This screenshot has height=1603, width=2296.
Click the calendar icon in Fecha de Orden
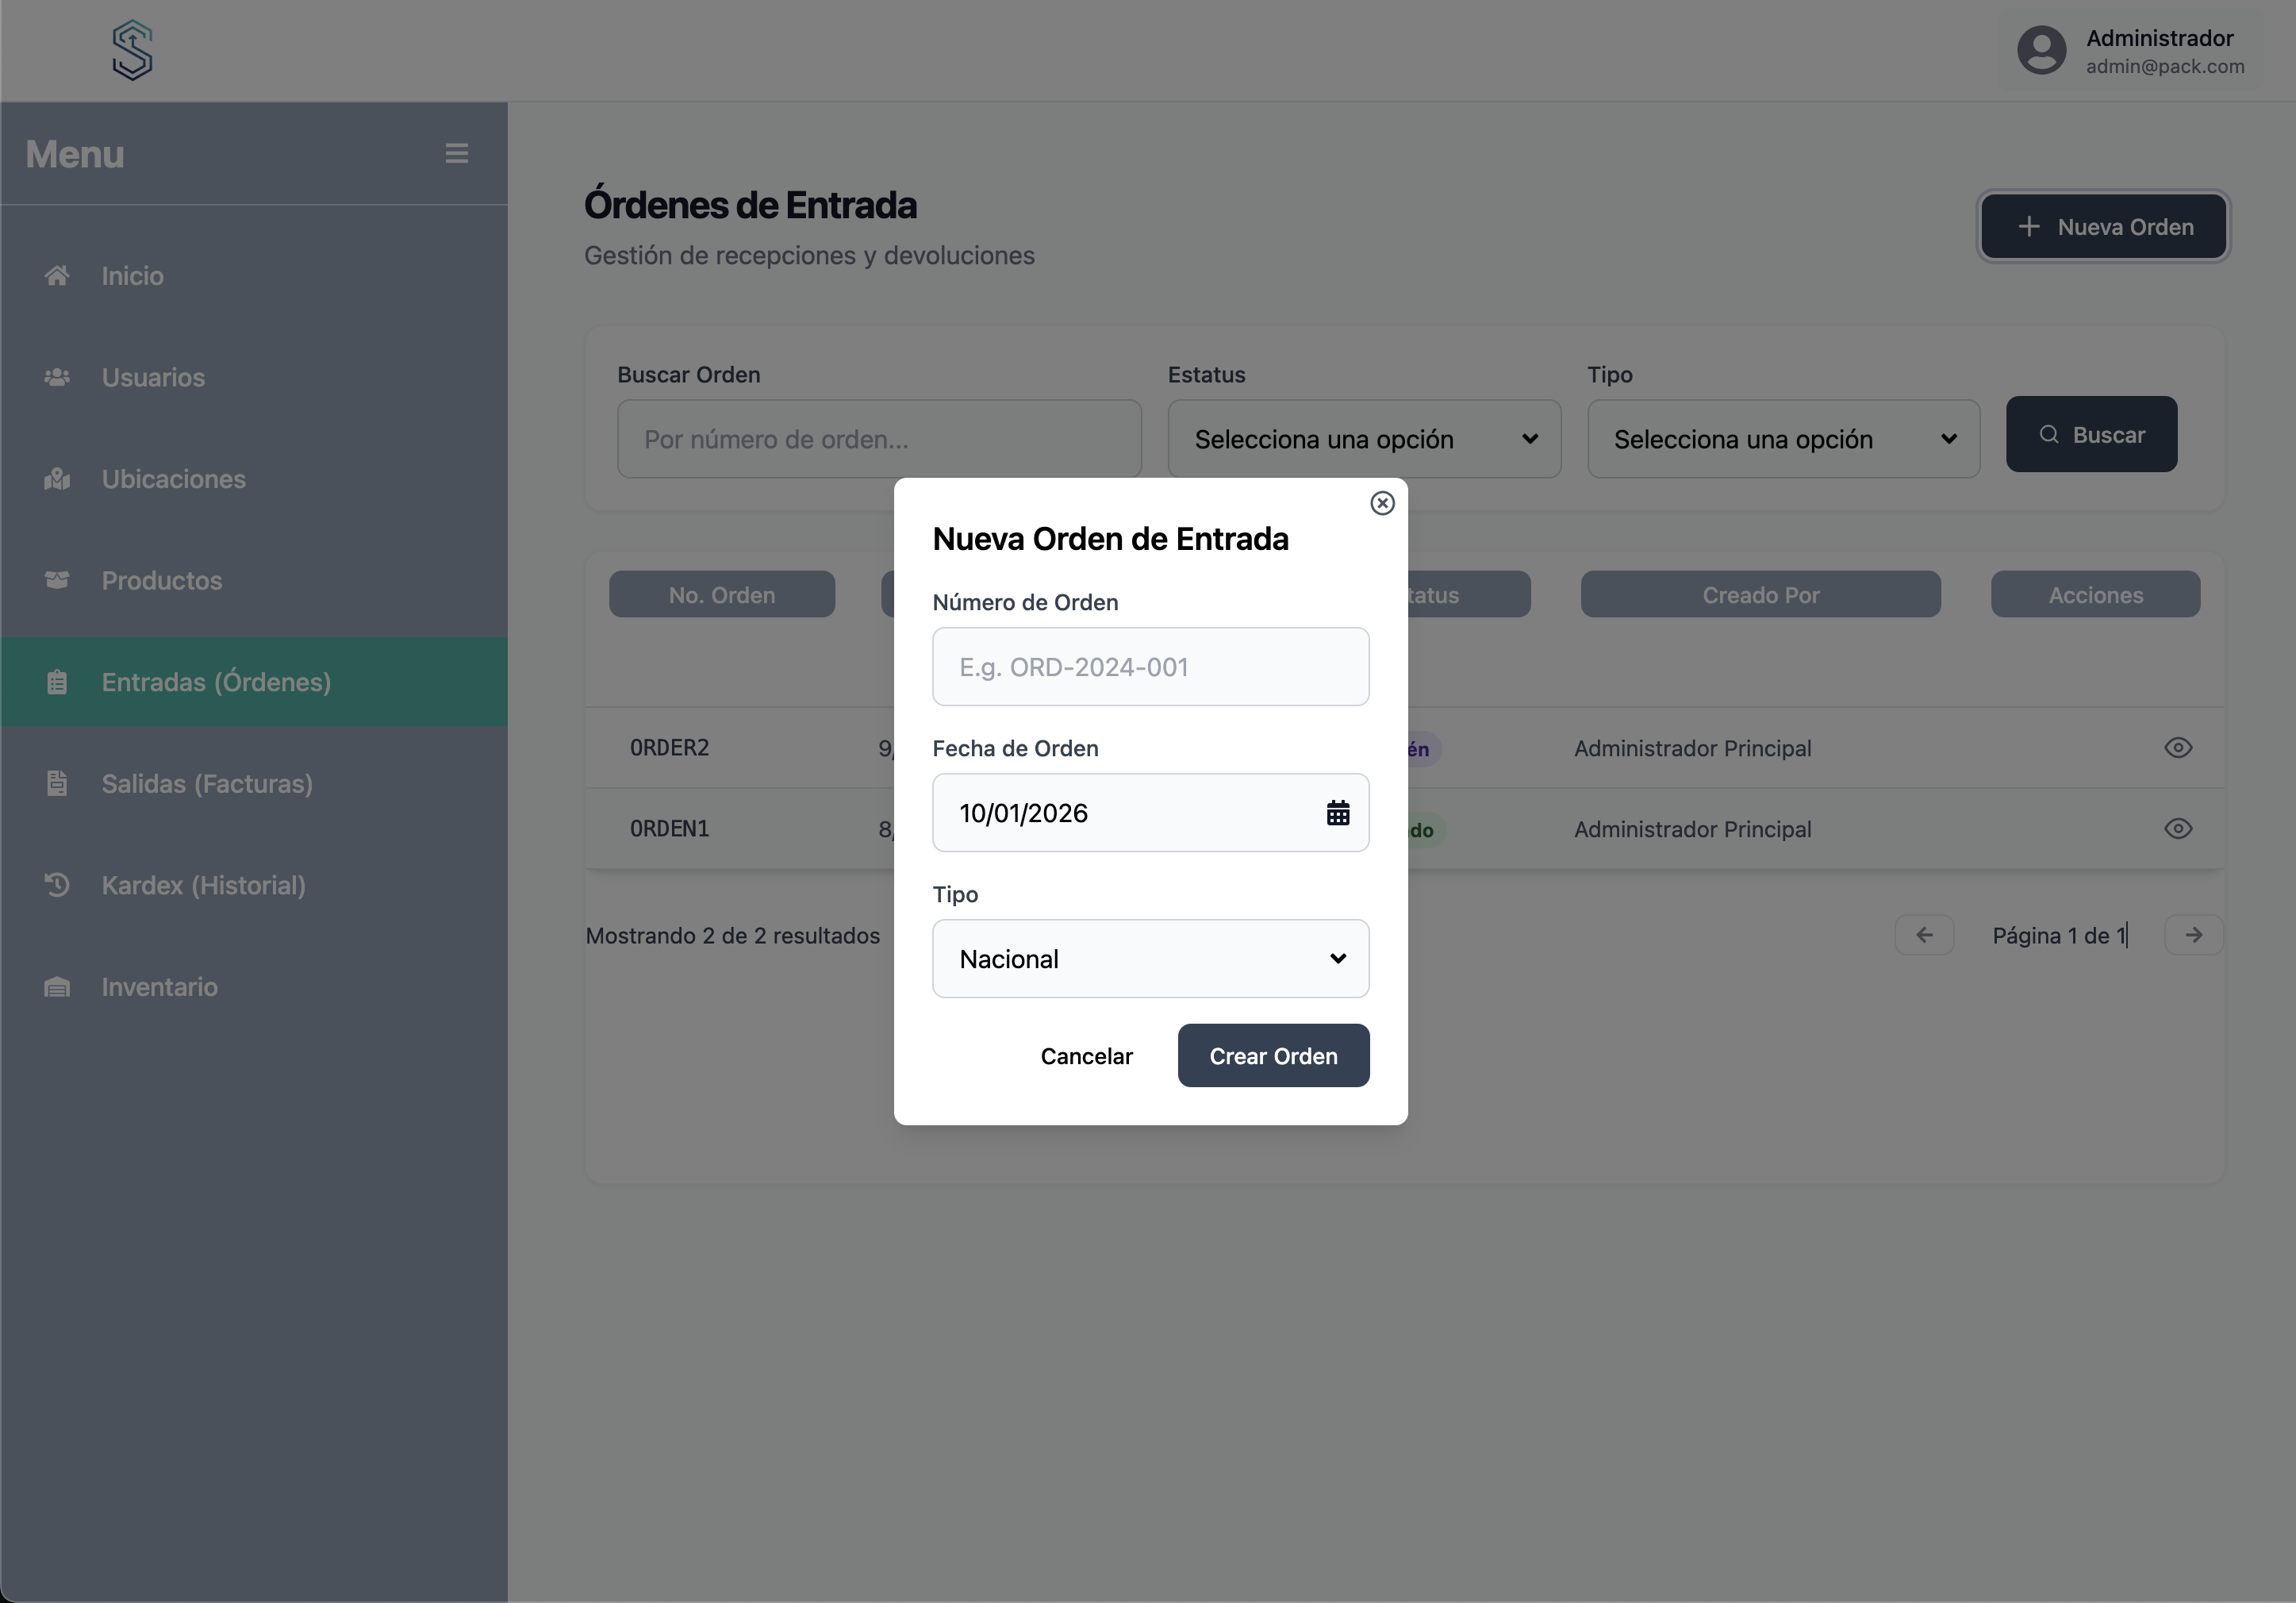(x=1337, y=813)
